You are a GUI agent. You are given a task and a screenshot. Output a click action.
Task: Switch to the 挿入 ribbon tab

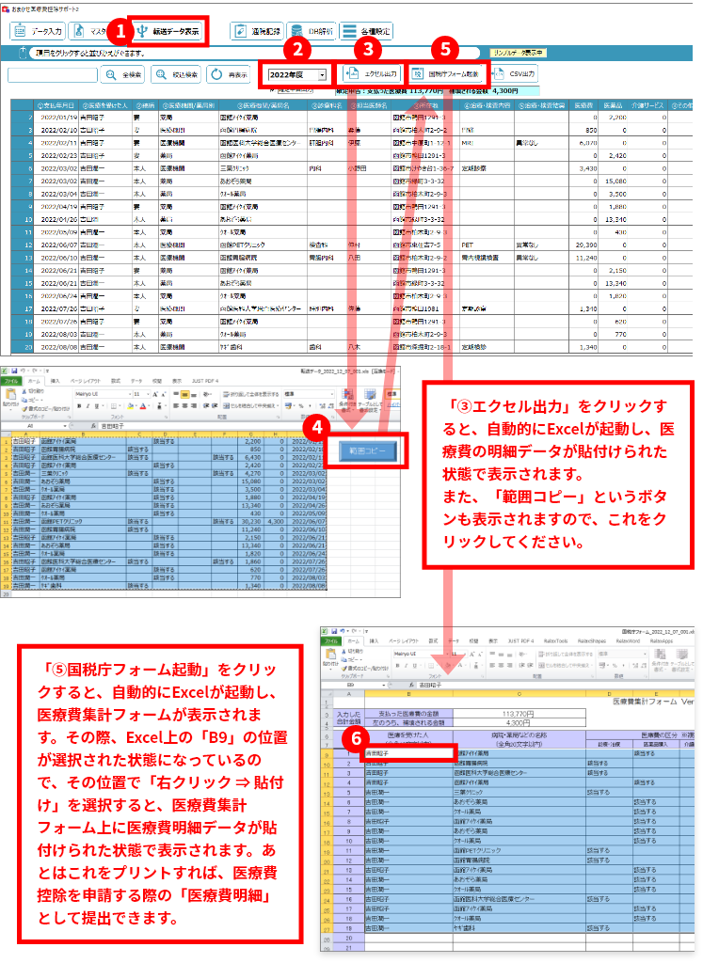tap(56, 381)
